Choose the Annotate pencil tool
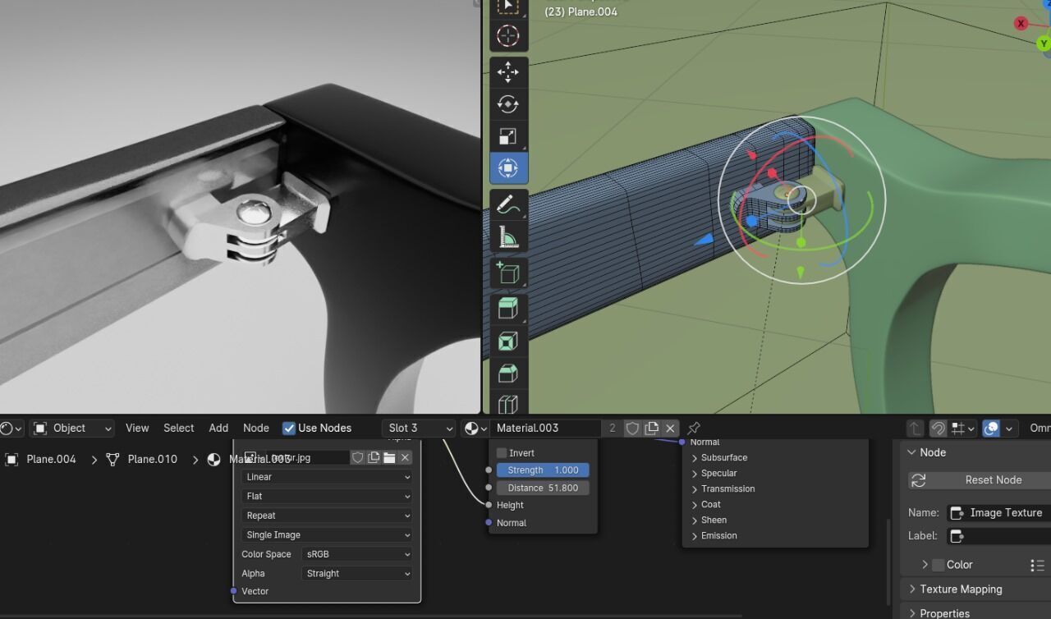 (508, 204)
